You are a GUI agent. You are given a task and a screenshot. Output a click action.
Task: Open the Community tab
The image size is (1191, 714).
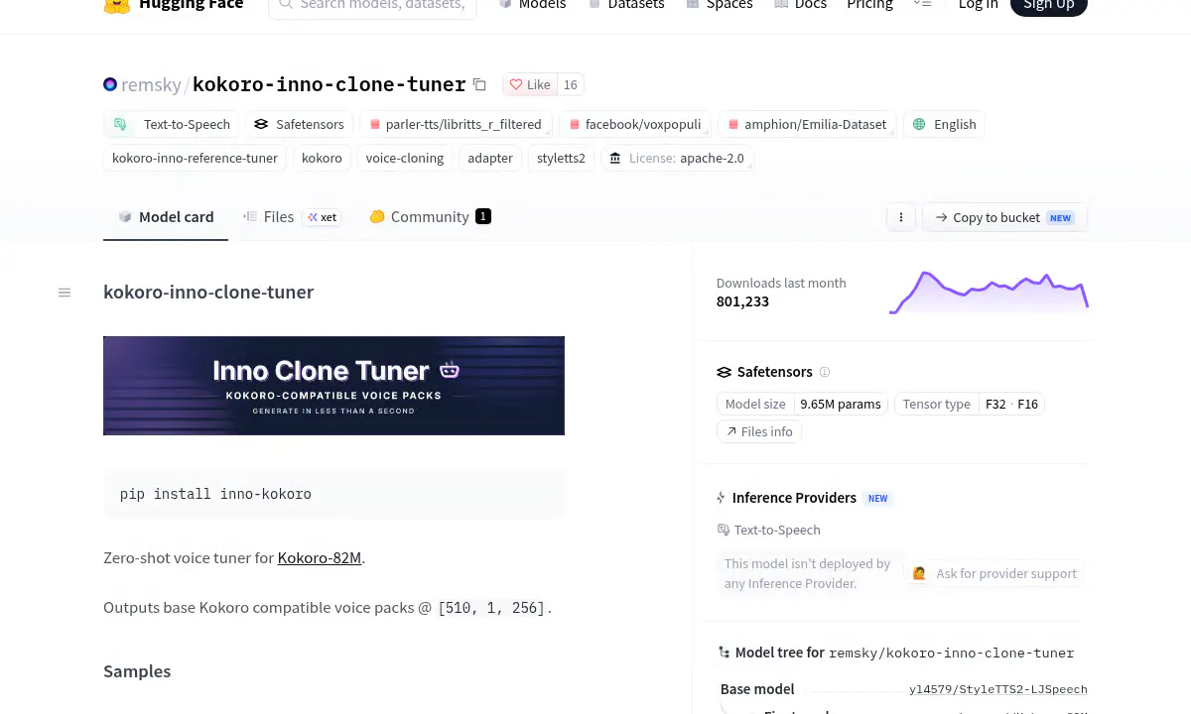click(x=430, y=217)
